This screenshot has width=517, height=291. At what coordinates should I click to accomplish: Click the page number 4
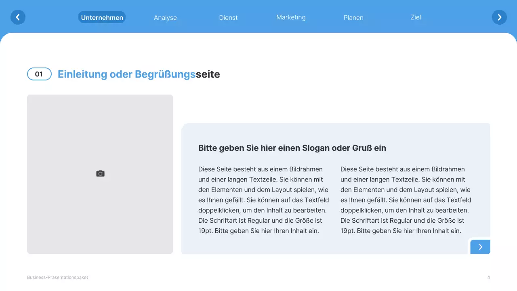coord(488,277)
